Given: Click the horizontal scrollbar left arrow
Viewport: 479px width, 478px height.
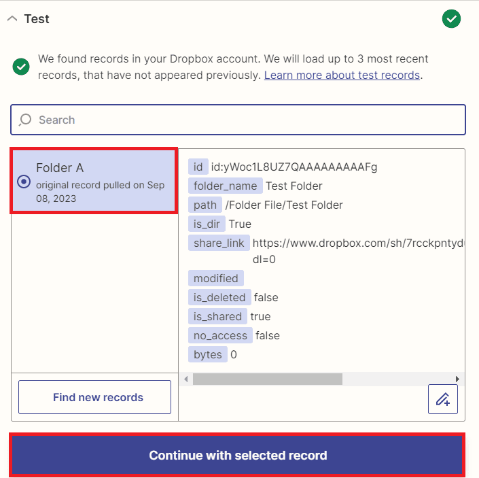Looking at the screenshot, I should point(185,379).
